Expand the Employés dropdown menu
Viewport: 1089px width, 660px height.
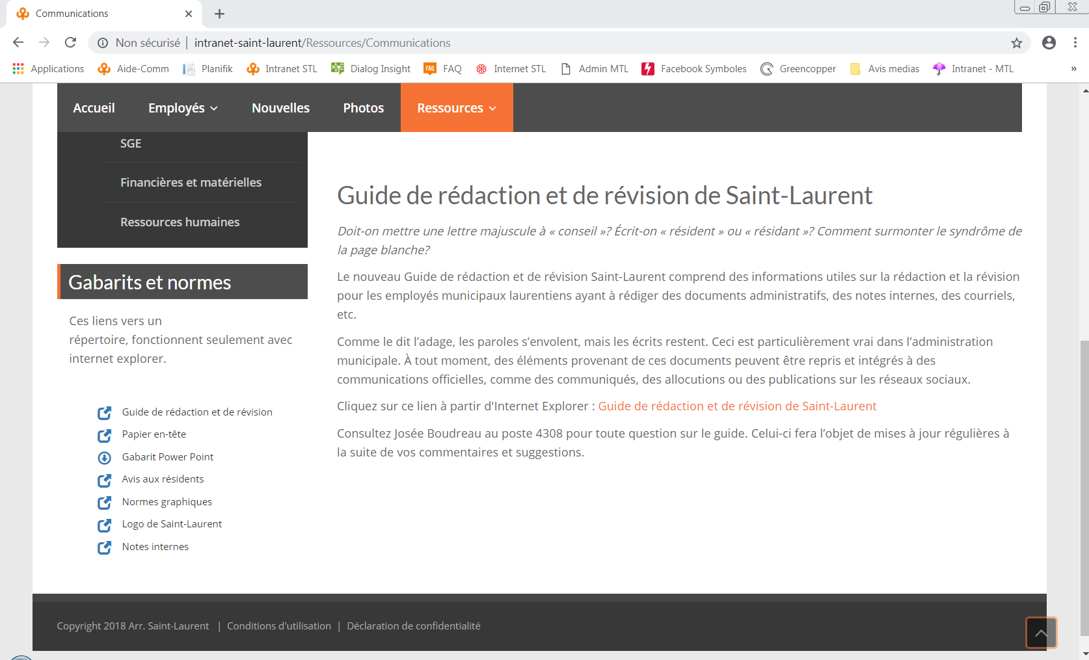point(183,108)
